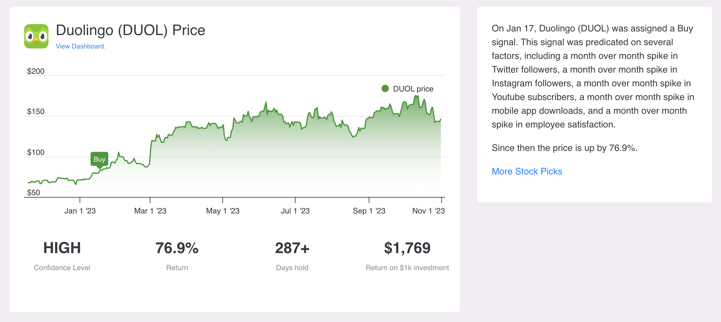Click the Confidence Level caption

tap(62, 268)
